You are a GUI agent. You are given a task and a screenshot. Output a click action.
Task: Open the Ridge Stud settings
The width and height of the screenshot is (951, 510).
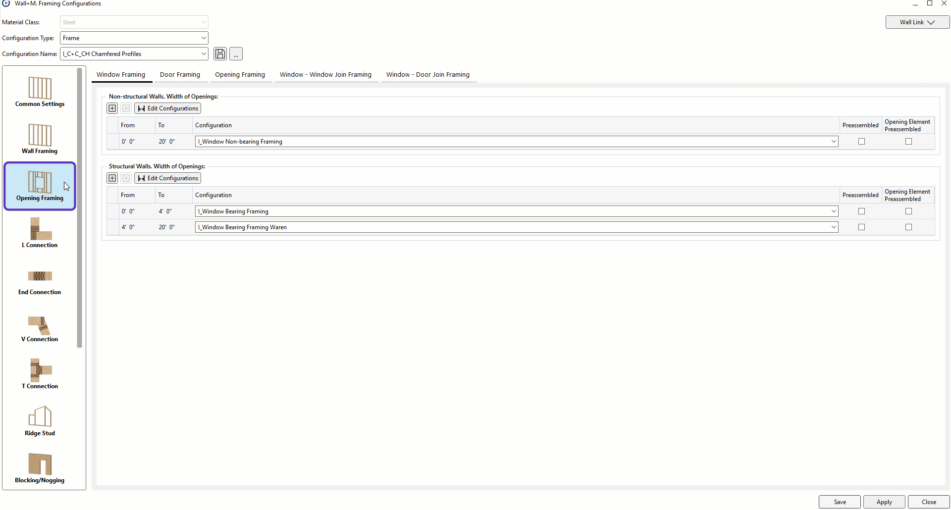tap(40, 421)
